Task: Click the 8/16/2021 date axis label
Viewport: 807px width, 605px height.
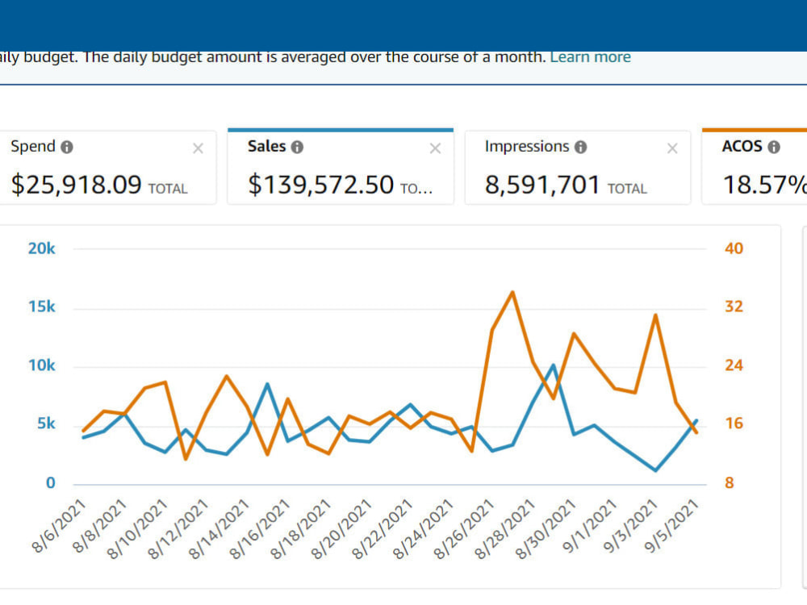Action: coord(260,529)
